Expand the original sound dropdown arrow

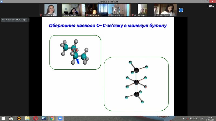28,20
